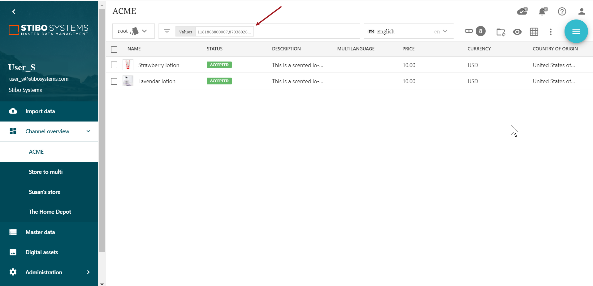Image resolution: width=593 pixels, height=286 pixels.
Task: Open Import data in sidebar
Action: click(40, 111)
